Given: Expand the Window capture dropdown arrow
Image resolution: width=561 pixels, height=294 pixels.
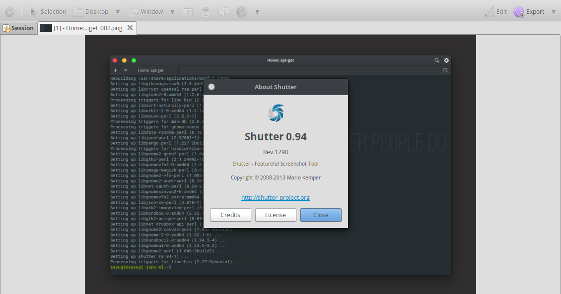Looking at the screenshot, I should click(172, 12).
